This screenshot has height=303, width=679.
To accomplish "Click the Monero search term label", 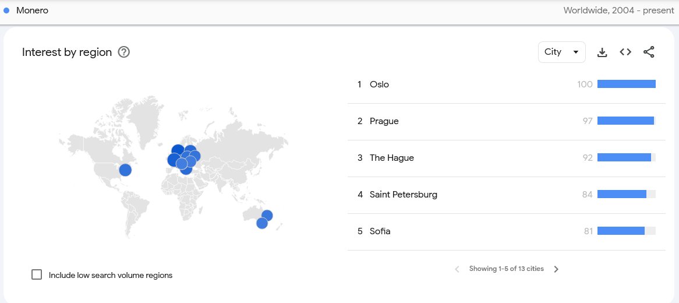I will (x=32, y=10).
